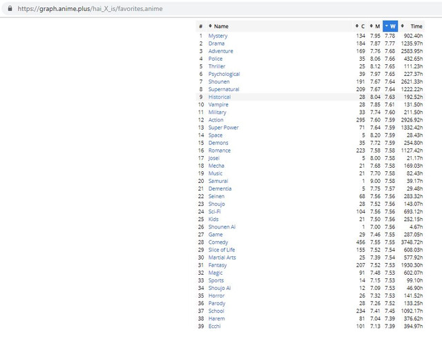Screen dimensions: 442x339
Task: Open the Drama genre link
Action: tap(216, 43)
